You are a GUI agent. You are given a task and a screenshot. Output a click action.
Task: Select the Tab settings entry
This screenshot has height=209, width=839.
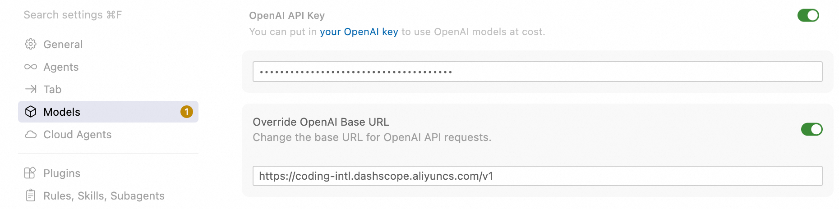coord(52,90)
